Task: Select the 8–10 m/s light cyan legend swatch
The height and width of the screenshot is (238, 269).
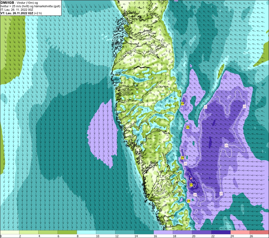Action: tap(86, 232)
